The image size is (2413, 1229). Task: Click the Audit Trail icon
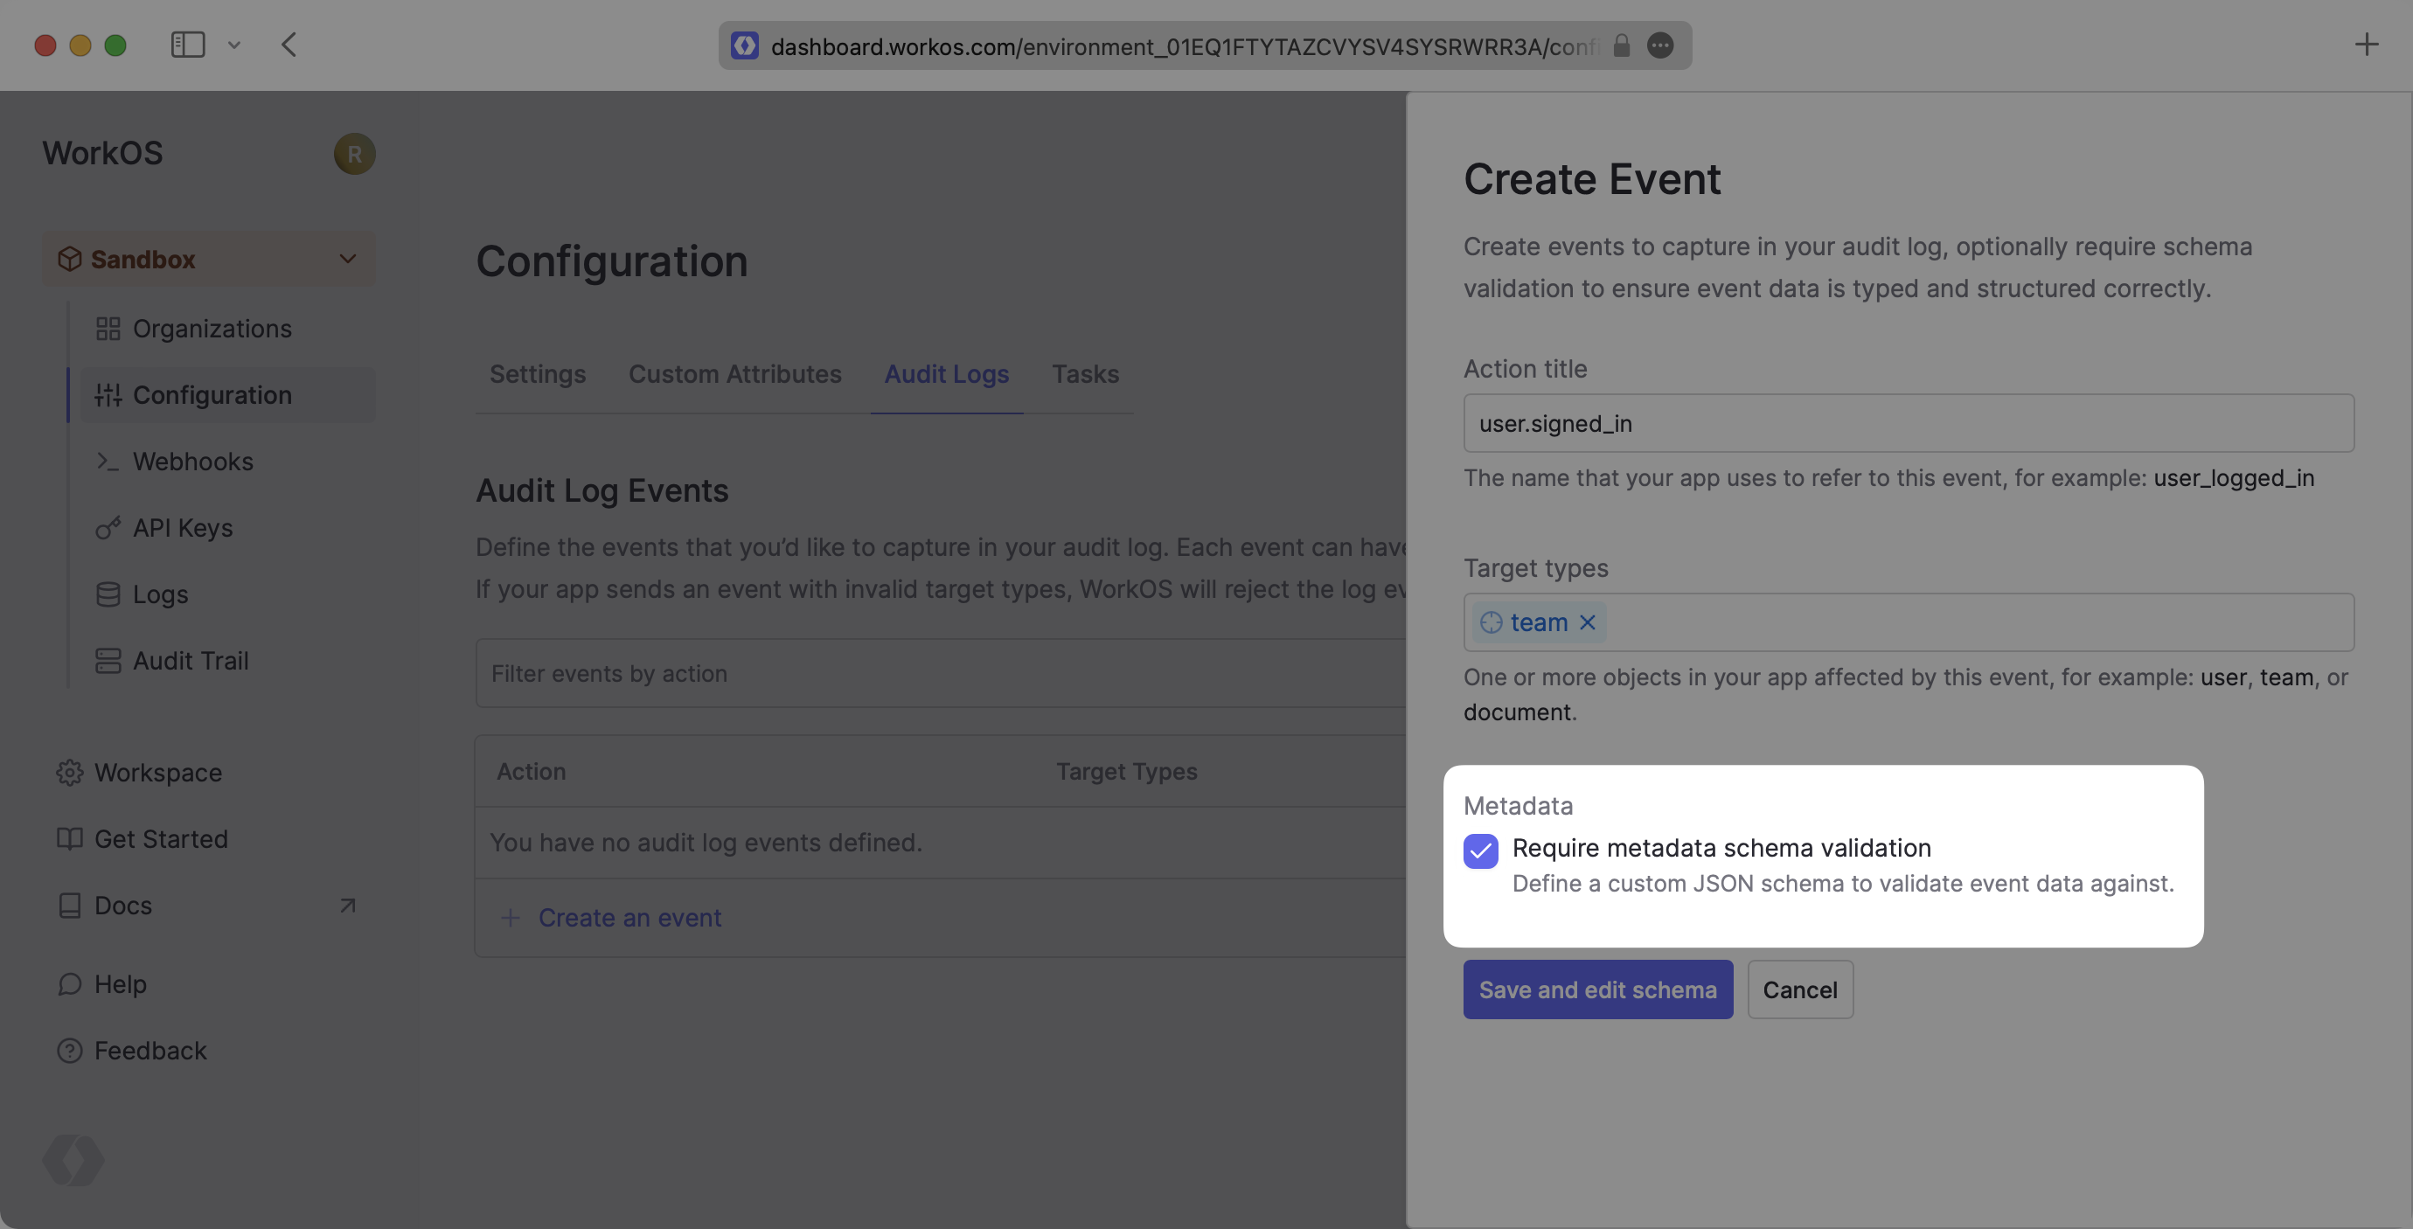point(108,662)
